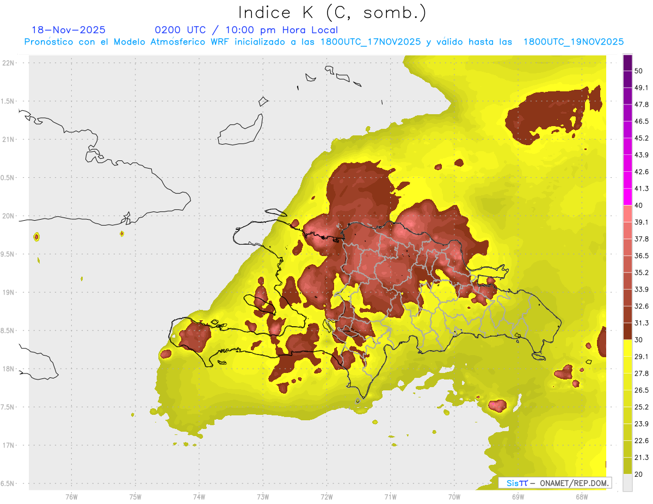This screenshot has height=504, width=653.
Task: Click the '71W' longitude label
Action: pos(390,496)
